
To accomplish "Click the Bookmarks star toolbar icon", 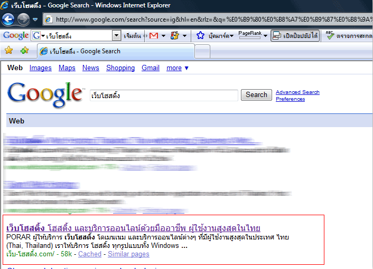I will [x=200, y=36].
